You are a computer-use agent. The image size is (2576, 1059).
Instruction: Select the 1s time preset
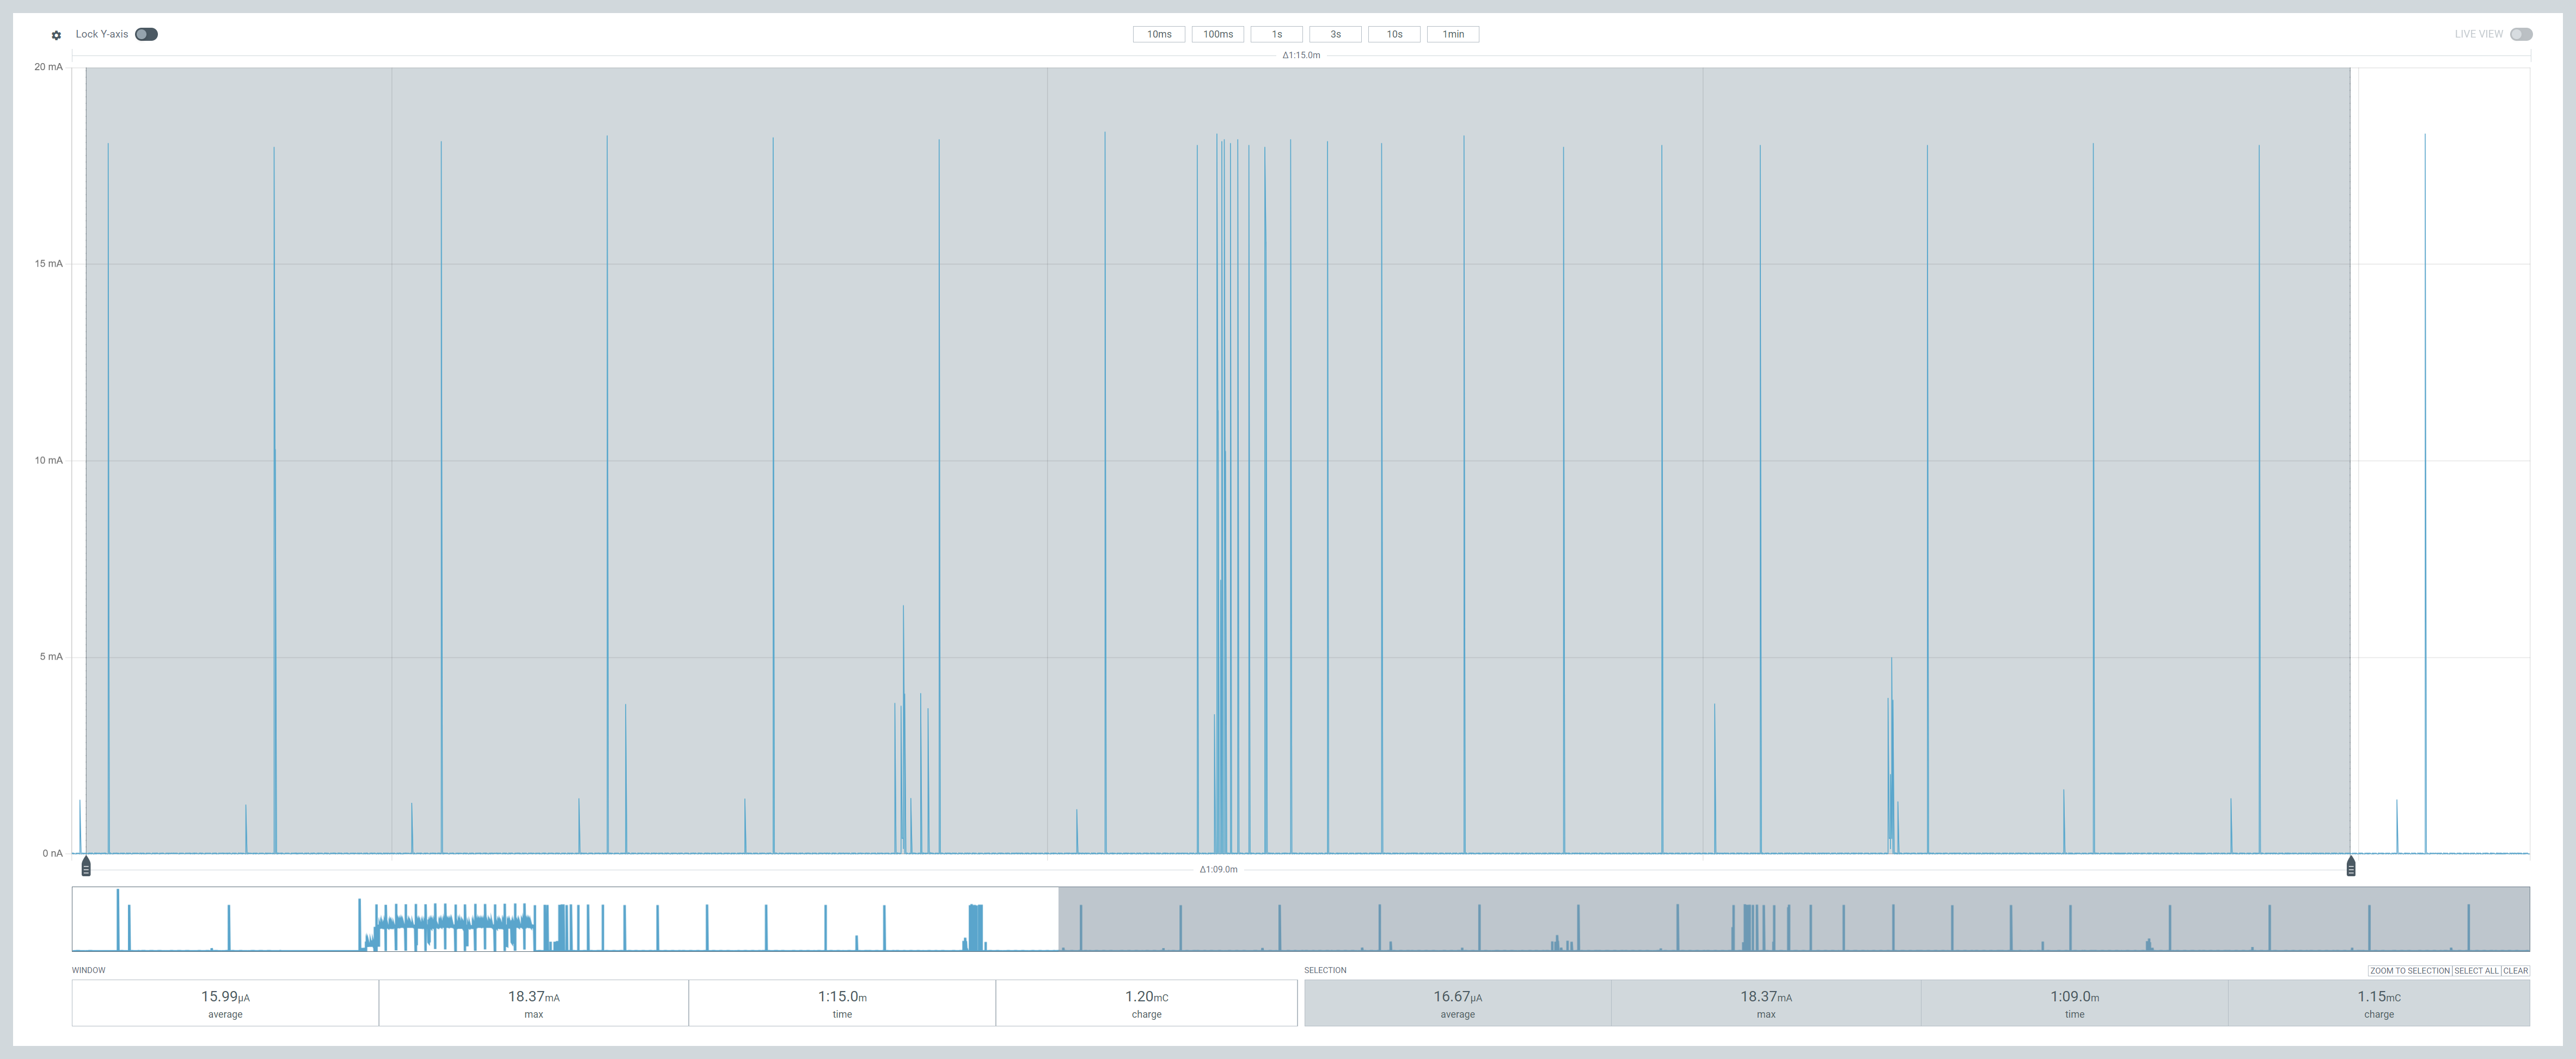pyautogui.click(x=1276, y=34)
